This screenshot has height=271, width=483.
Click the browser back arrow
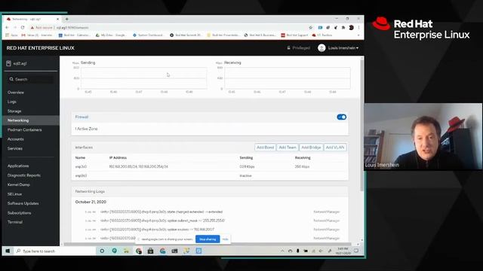click(7, 27)
